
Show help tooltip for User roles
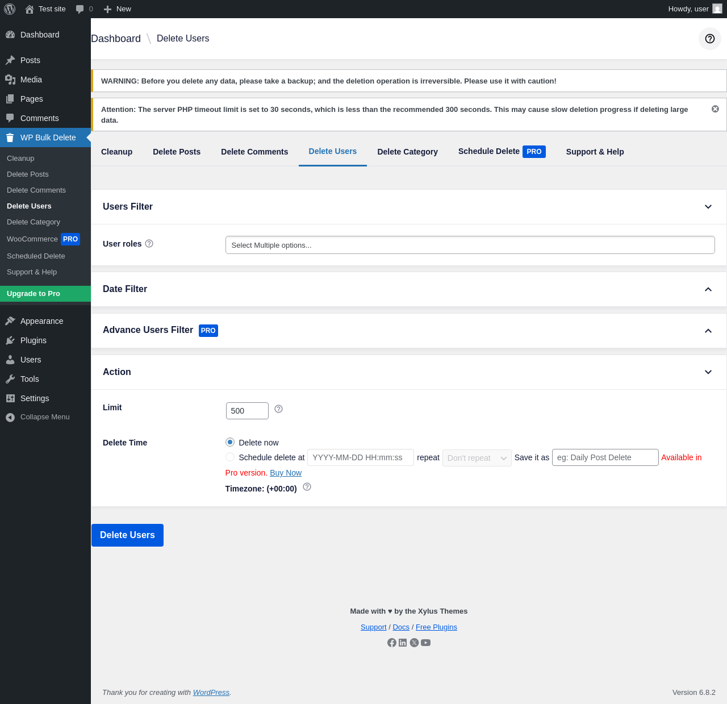[x=149, y=244]
